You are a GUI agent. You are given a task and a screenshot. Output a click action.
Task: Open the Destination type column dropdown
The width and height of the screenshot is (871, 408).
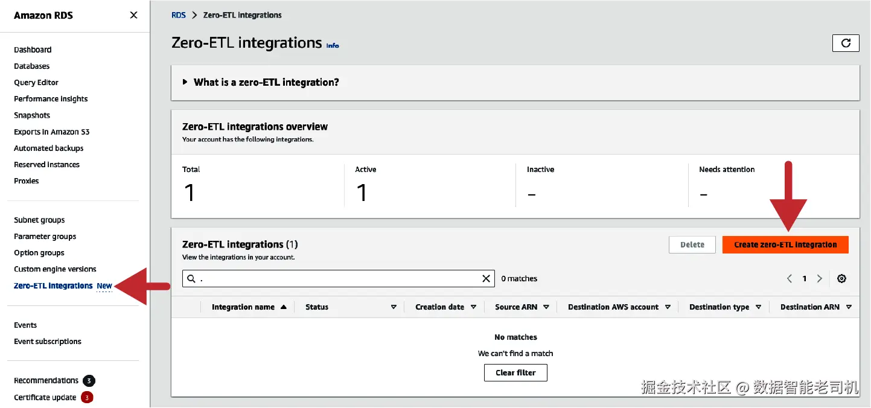point(758,307)
